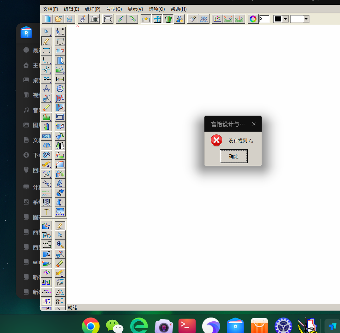This screenshot has width=340, height=333.
Task: Open the rainbow color wheel picker
Action: coord(253,19)
